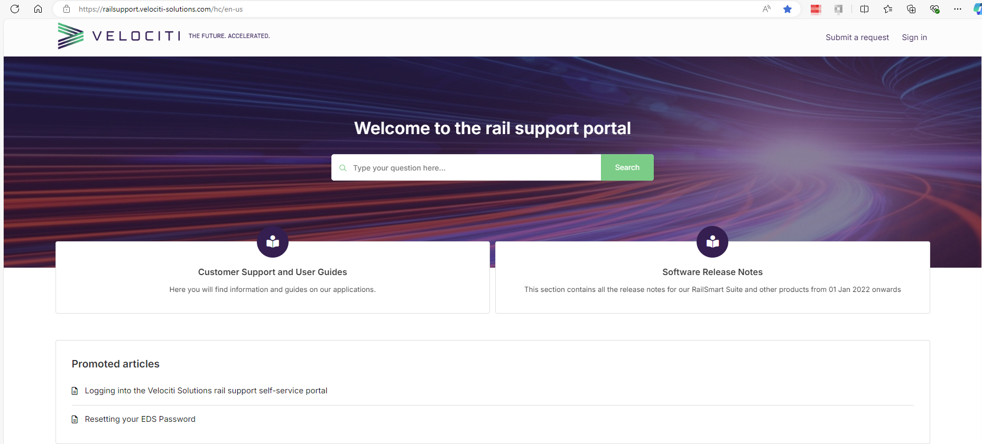Click the Velociti logo
The width and height of the screenshot is (982, 444).
119,36
